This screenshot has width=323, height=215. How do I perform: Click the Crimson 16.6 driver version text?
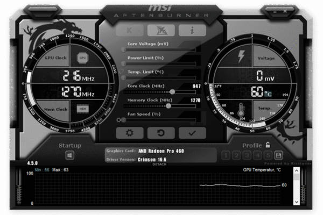[x=152, y=160]
